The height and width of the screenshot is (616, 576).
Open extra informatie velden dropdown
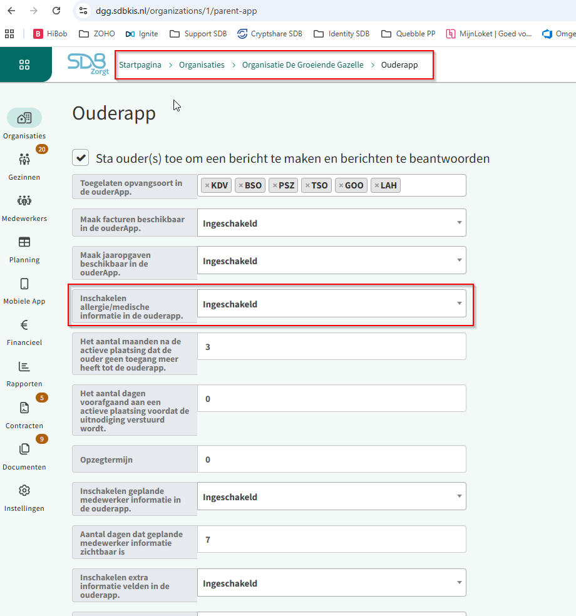(332, 583)
